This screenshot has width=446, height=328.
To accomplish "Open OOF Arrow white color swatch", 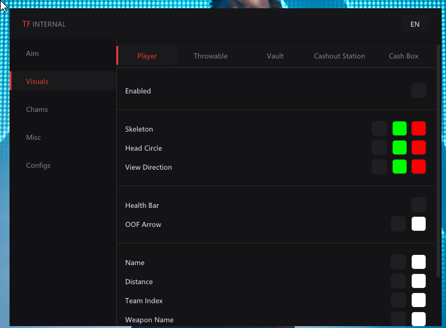I will [x=419, y=224].
